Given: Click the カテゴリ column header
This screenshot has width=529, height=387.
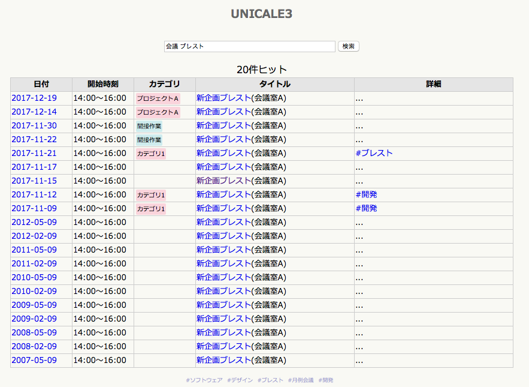Looking at the screenshot, I should (x=164, y=84).
